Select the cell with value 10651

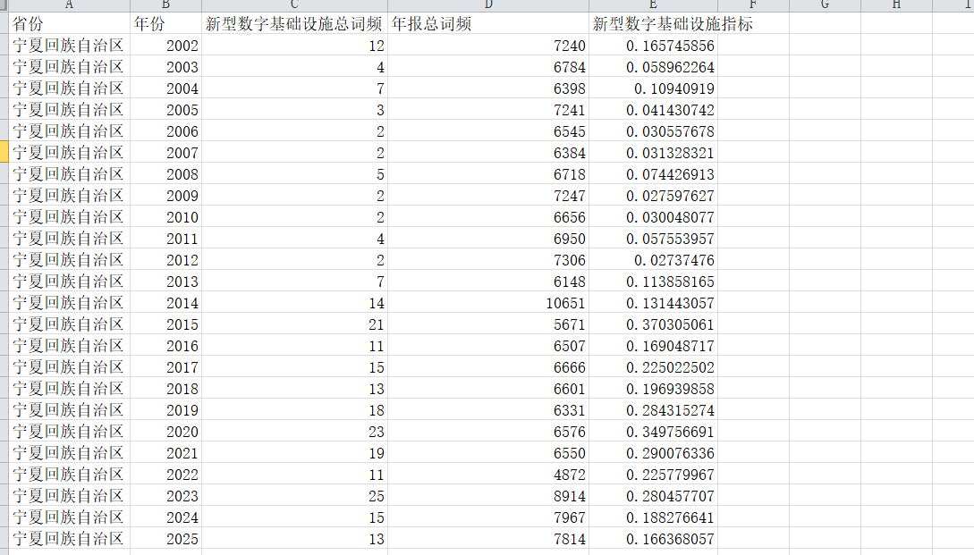pos(488,303)
